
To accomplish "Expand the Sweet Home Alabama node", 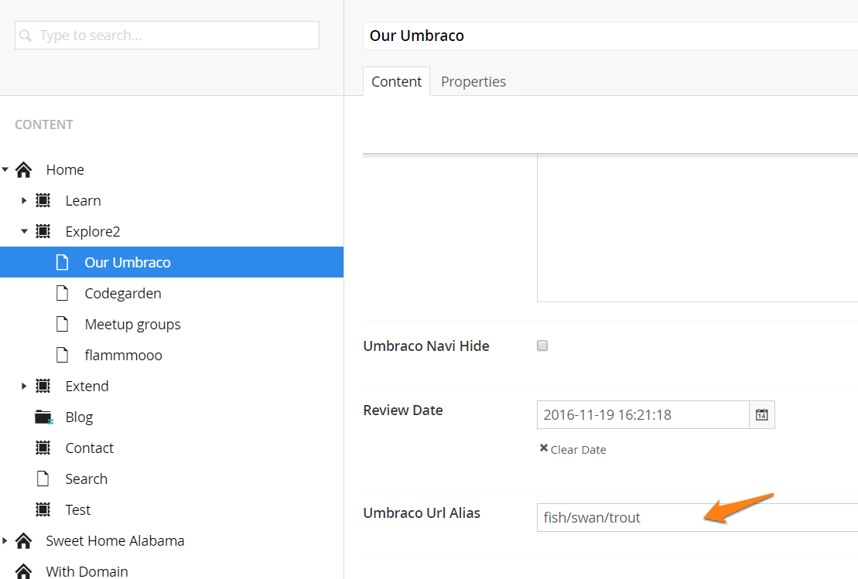I will pos(5,540).
